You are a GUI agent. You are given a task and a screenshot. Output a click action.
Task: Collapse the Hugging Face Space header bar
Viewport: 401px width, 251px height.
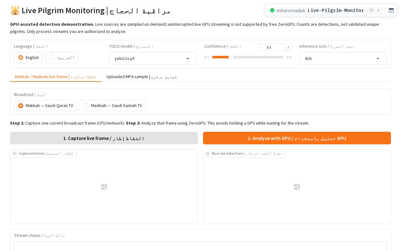[391, 10]
